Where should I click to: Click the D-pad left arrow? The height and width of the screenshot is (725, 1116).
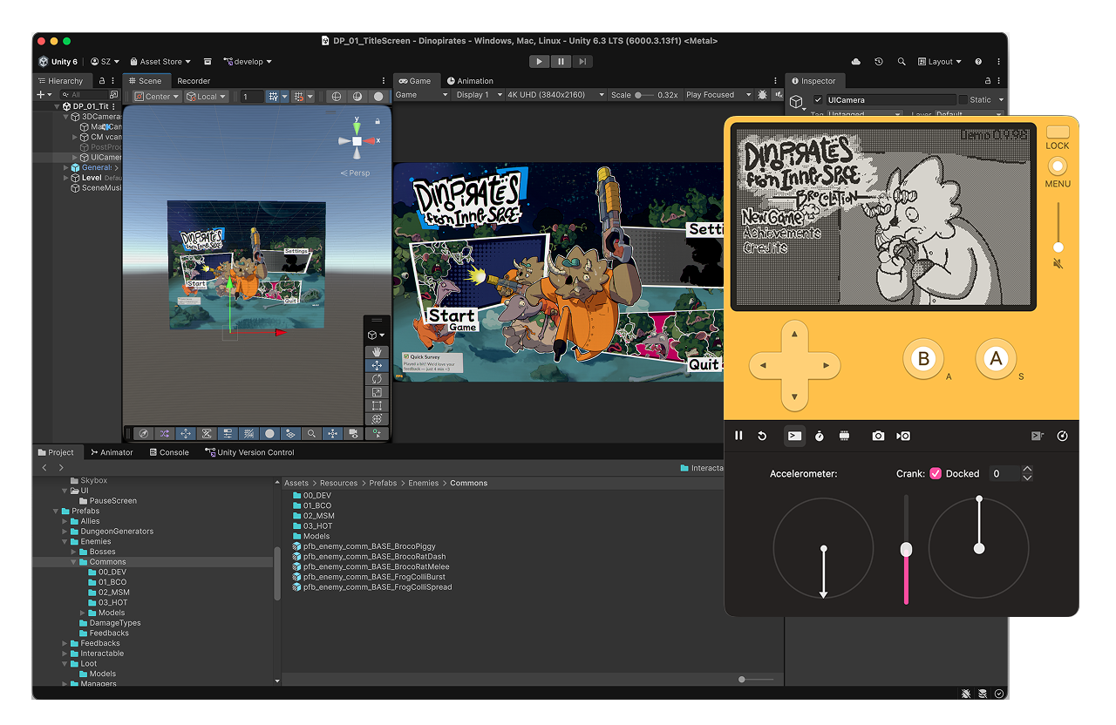coord(762,366)
